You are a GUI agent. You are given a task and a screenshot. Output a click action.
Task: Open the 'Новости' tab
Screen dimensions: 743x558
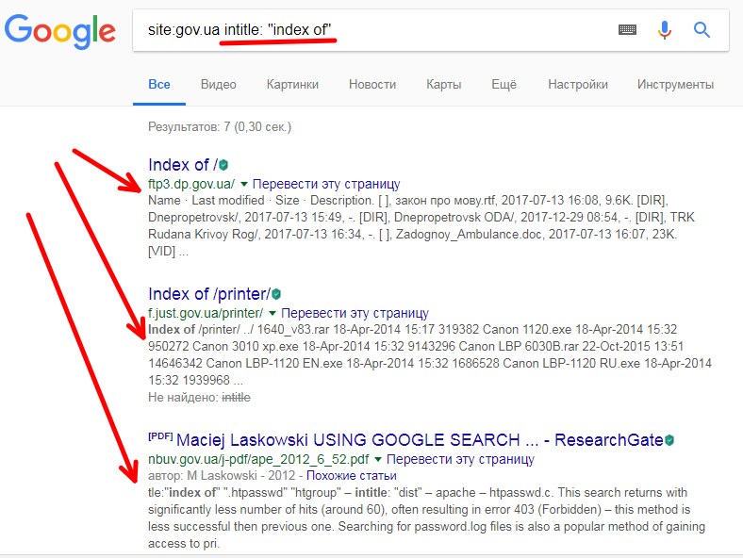(x=371, y=85)
